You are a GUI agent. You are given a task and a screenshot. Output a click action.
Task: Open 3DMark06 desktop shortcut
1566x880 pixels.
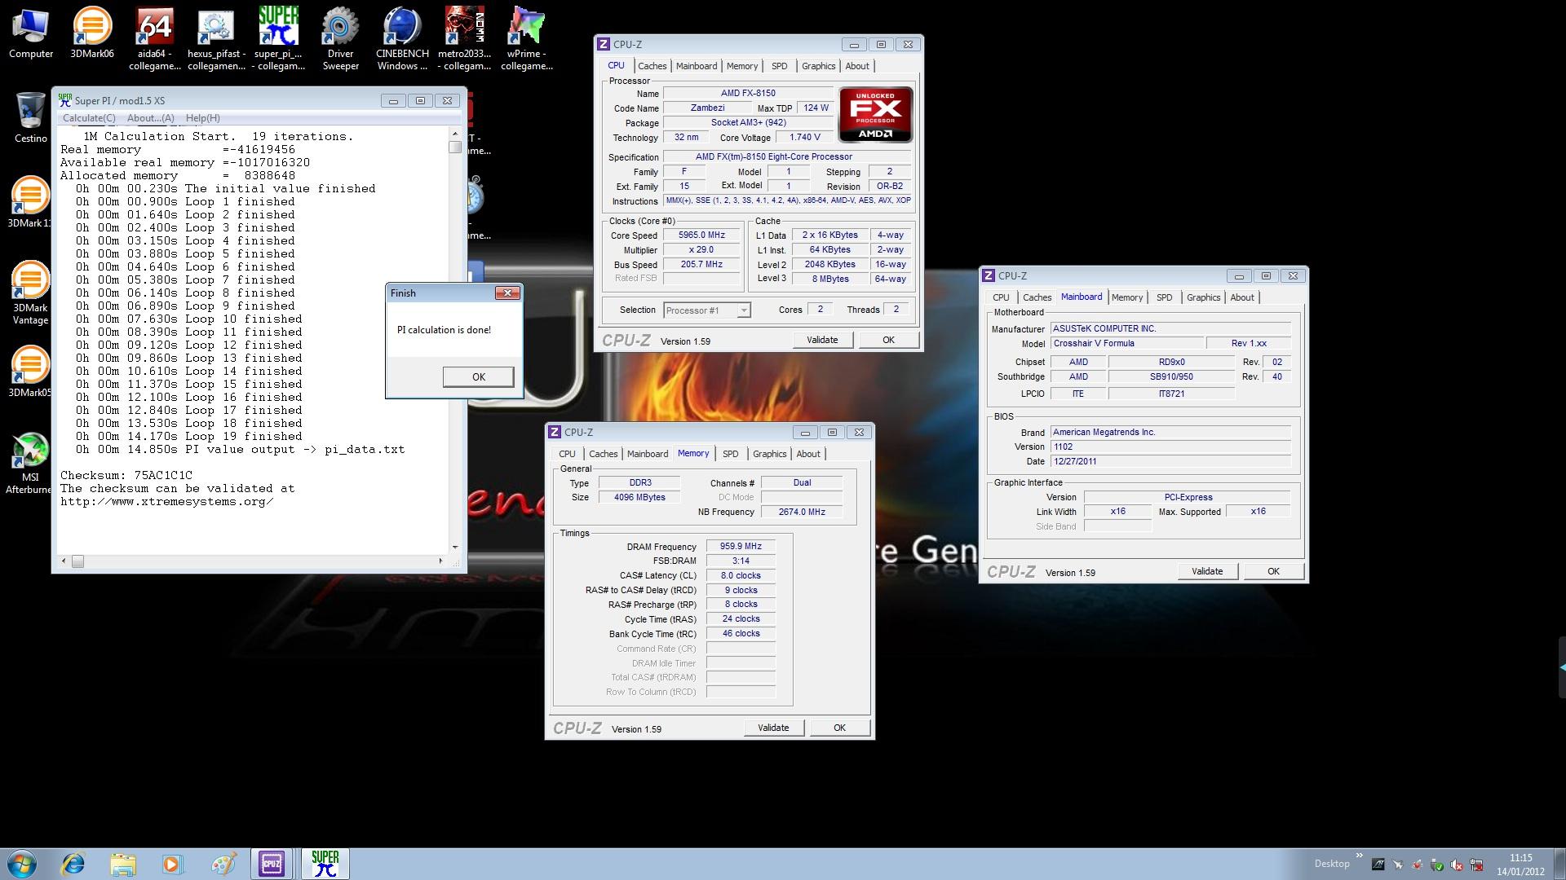[92, 34]
